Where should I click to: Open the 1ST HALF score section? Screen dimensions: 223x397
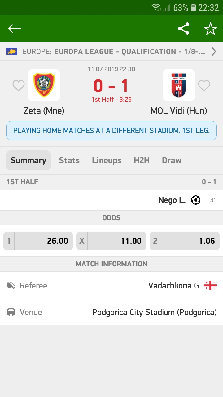(111, 182)
